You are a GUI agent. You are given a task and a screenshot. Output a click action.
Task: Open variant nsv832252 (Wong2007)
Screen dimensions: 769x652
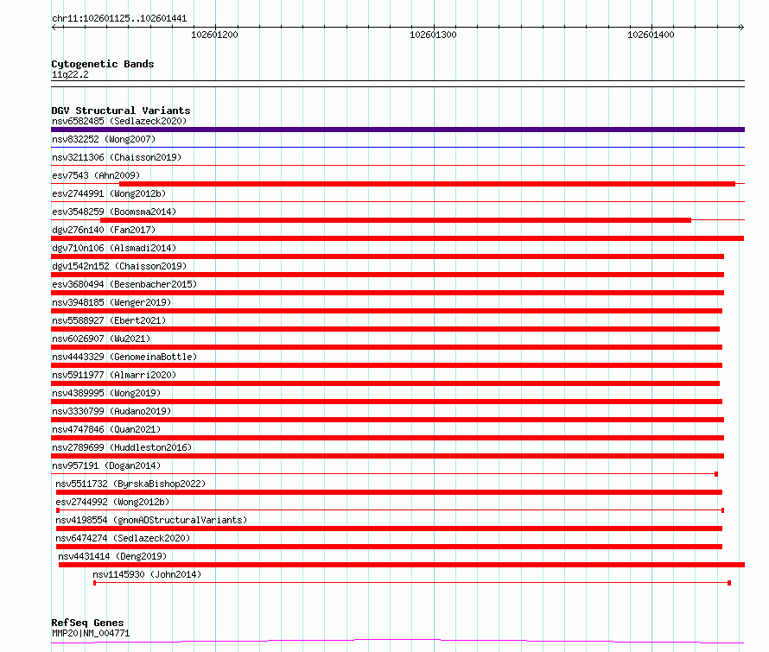coord(104,139)
